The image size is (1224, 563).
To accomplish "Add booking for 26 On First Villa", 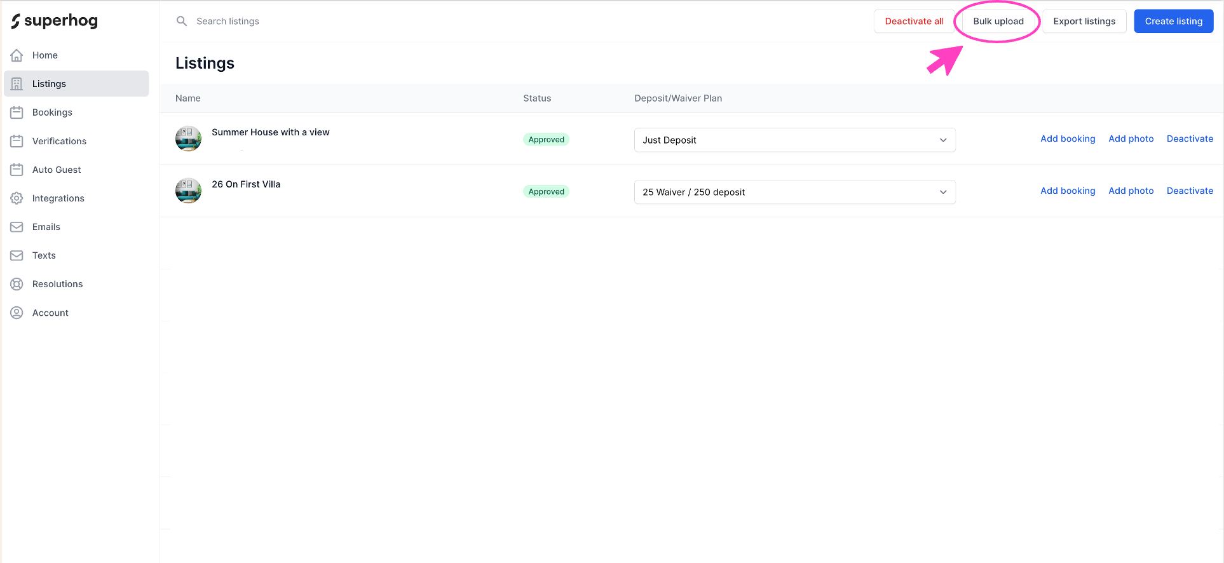I will [1068, 191].
